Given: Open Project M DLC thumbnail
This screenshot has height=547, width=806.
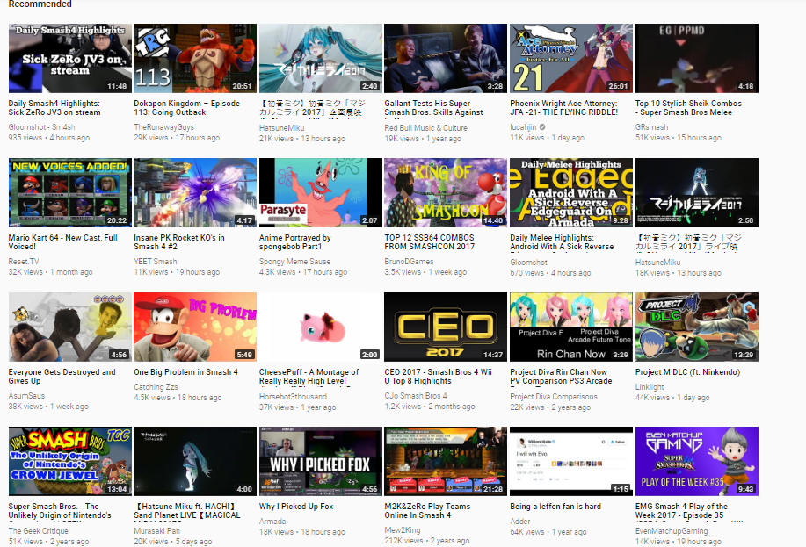Looking at the screenshot, I should click(x=696, y=327).
